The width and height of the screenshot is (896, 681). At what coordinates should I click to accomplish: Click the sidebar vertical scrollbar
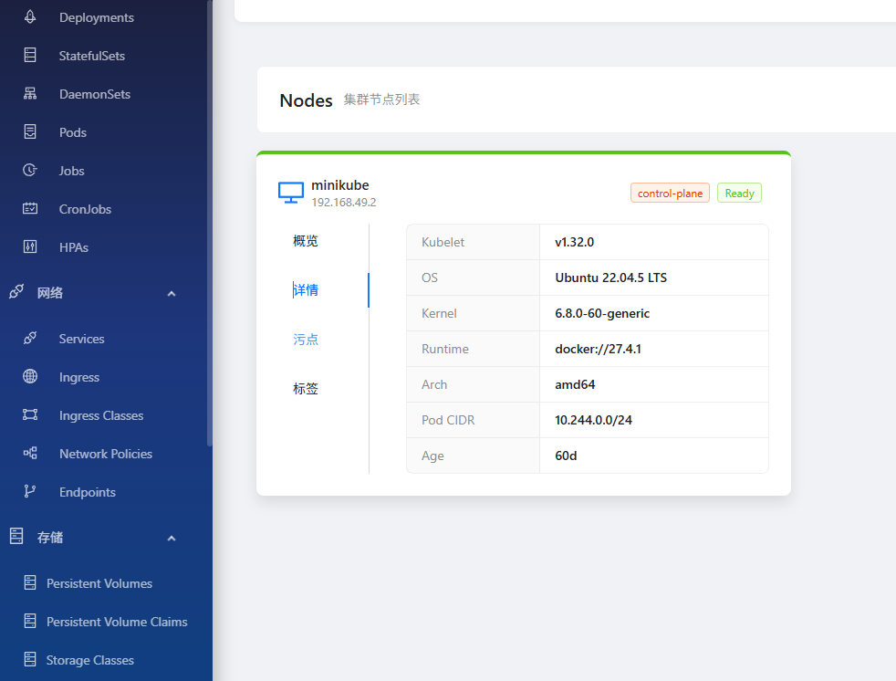click(x=210, y=223)
